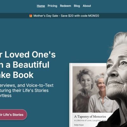Click the pink Life's Stories call-to-action button
The image size is (127, 127).
[13, 115]
